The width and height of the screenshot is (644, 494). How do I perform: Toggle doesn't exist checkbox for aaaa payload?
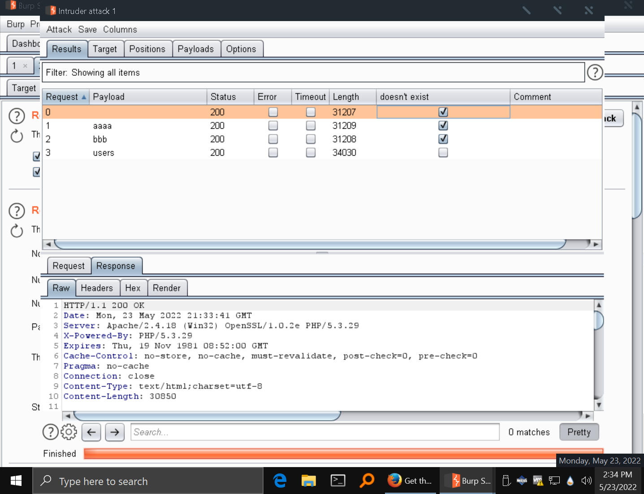pos(443,126)
